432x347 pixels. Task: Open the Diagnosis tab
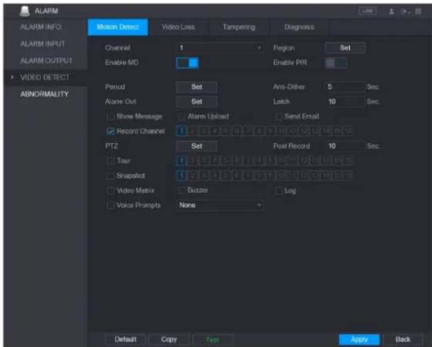click(299, 27)
